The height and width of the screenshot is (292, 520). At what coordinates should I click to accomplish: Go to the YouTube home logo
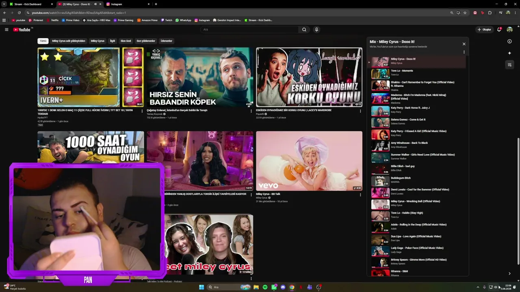pos(22,30)
